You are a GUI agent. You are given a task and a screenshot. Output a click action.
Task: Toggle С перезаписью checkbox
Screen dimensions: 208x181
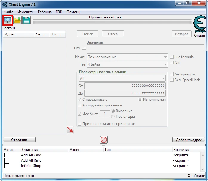(79, 100)
